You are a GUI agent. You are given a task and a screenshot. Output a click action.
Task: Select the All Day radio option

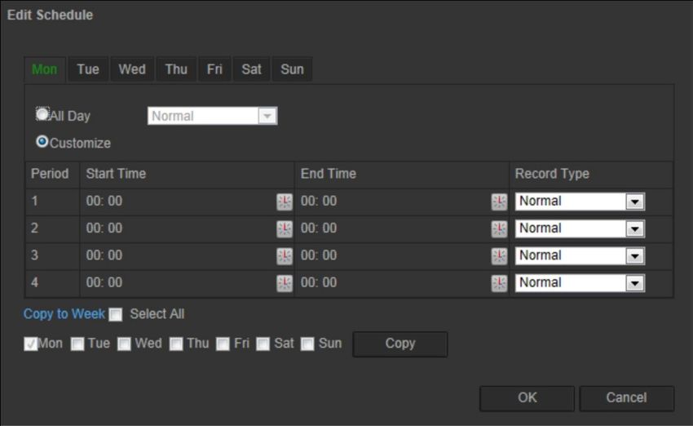[42, 114]
